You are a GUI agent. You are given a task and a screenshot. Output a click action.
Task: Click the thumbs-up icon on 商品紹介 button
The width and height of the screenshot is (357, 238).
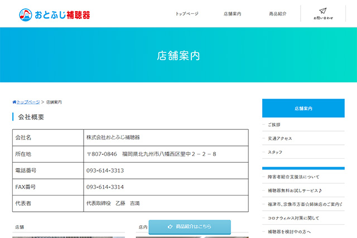point(170,227)
